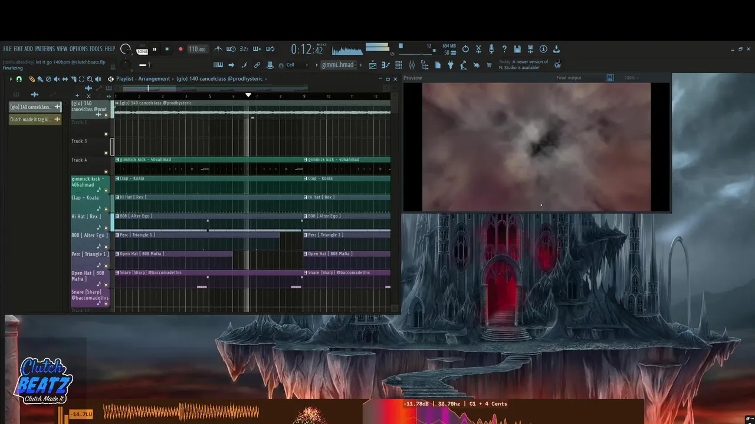Choose the Select tool in playlist toolbar
The height and width of the screenshot is (424, 755).
point(81,79)
